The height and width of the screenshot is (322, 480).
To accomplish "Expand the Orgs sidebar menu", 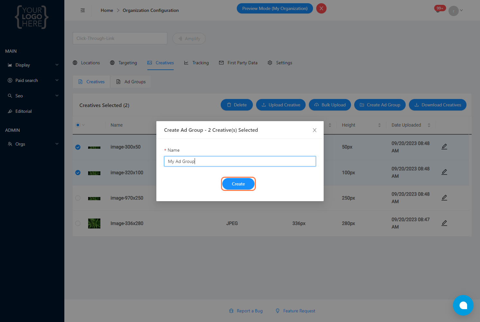I will (x=32, y=144).
